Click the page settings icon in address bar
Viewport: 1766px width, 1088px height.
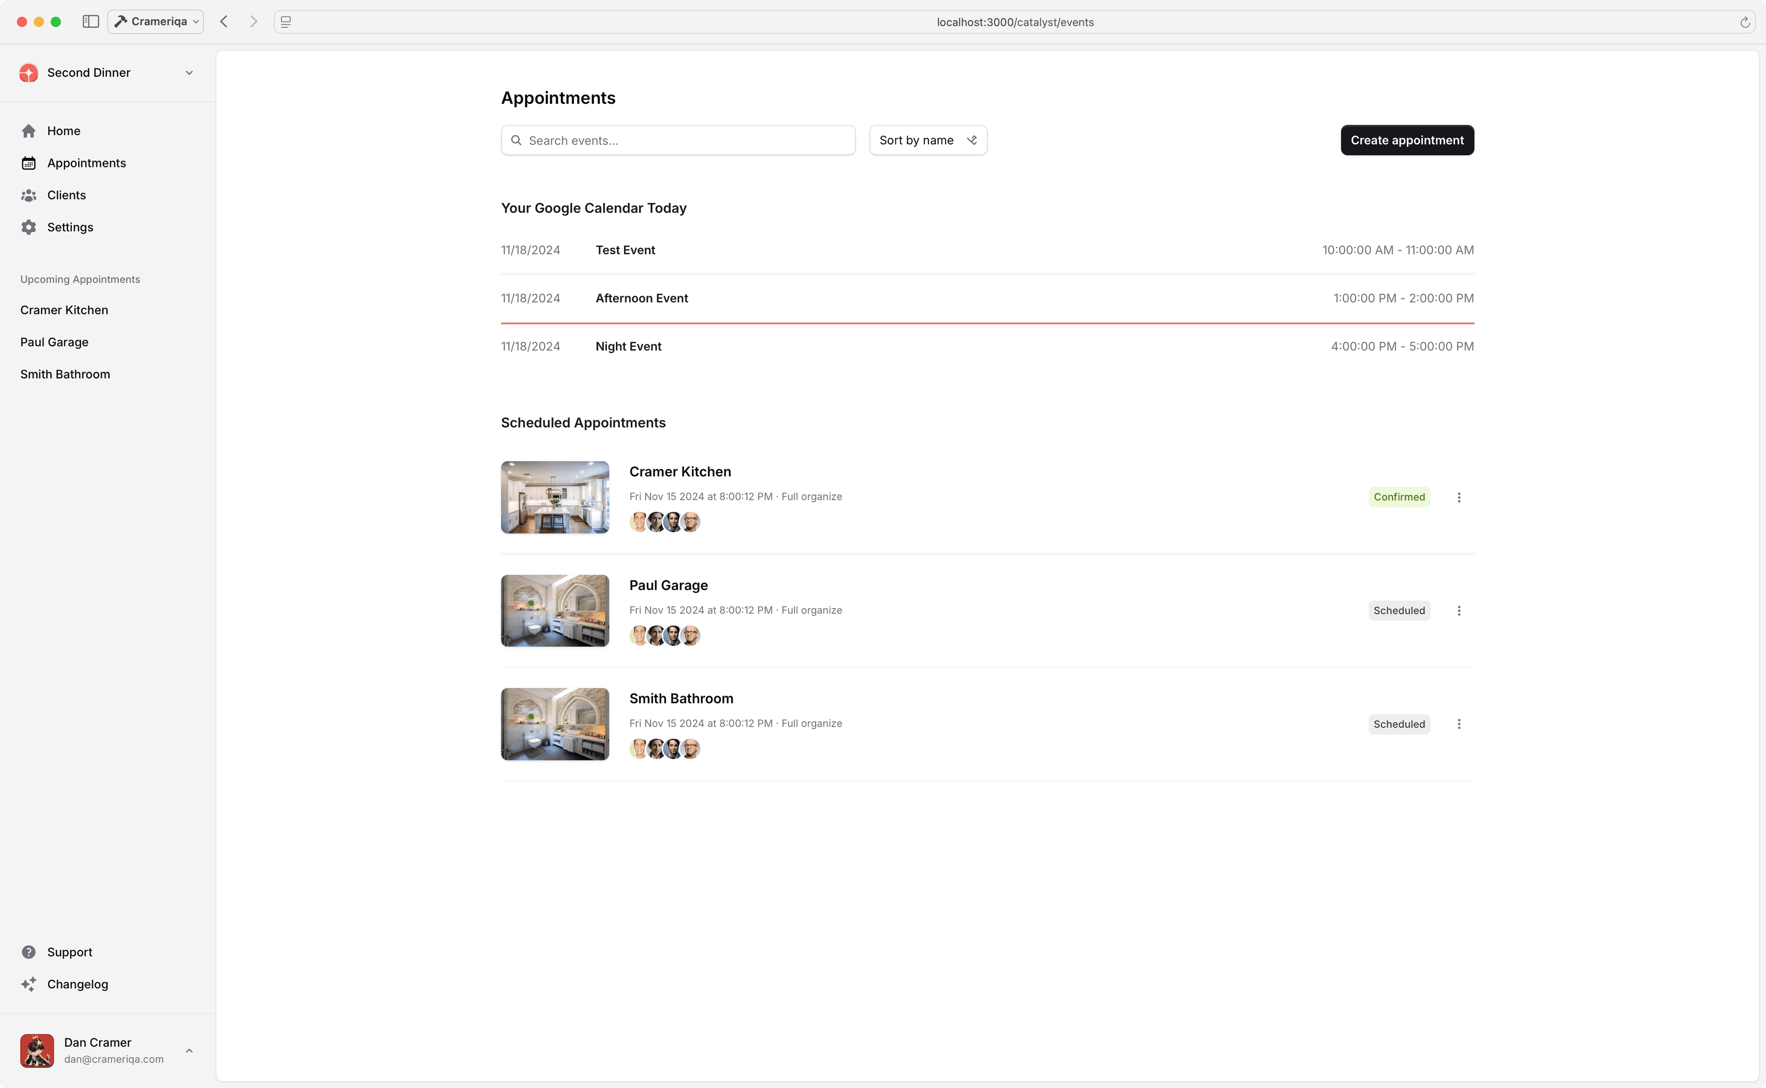[286, 23]
